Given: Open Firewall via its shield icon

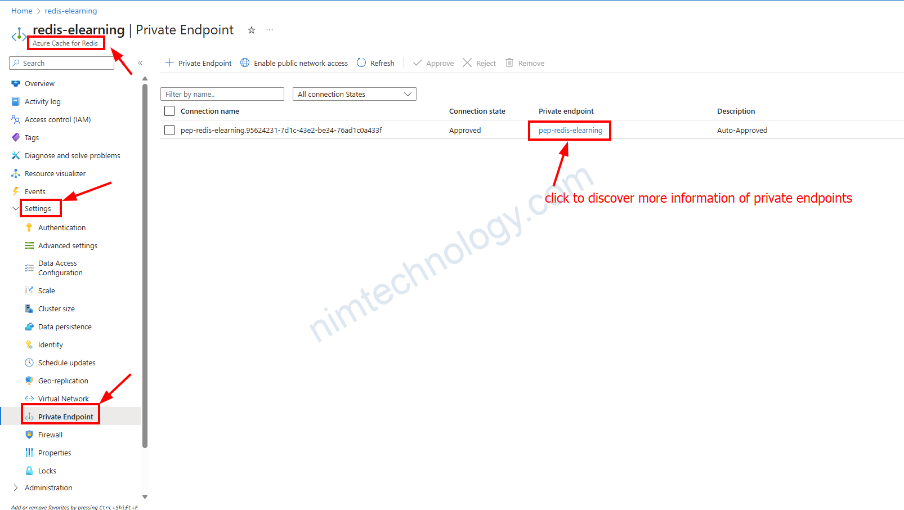Looking at the screenshot, I should (29, 435).
